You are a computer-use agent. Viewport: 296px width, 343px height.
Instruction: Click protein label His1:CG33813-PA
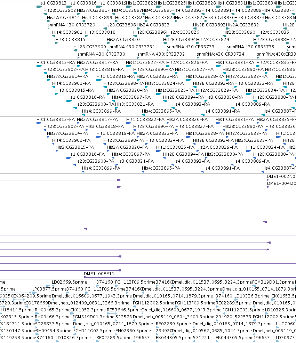pos(56,120)
